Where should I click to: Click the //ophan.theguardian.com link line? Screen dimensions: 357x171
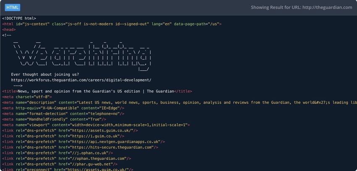point(67,158)
